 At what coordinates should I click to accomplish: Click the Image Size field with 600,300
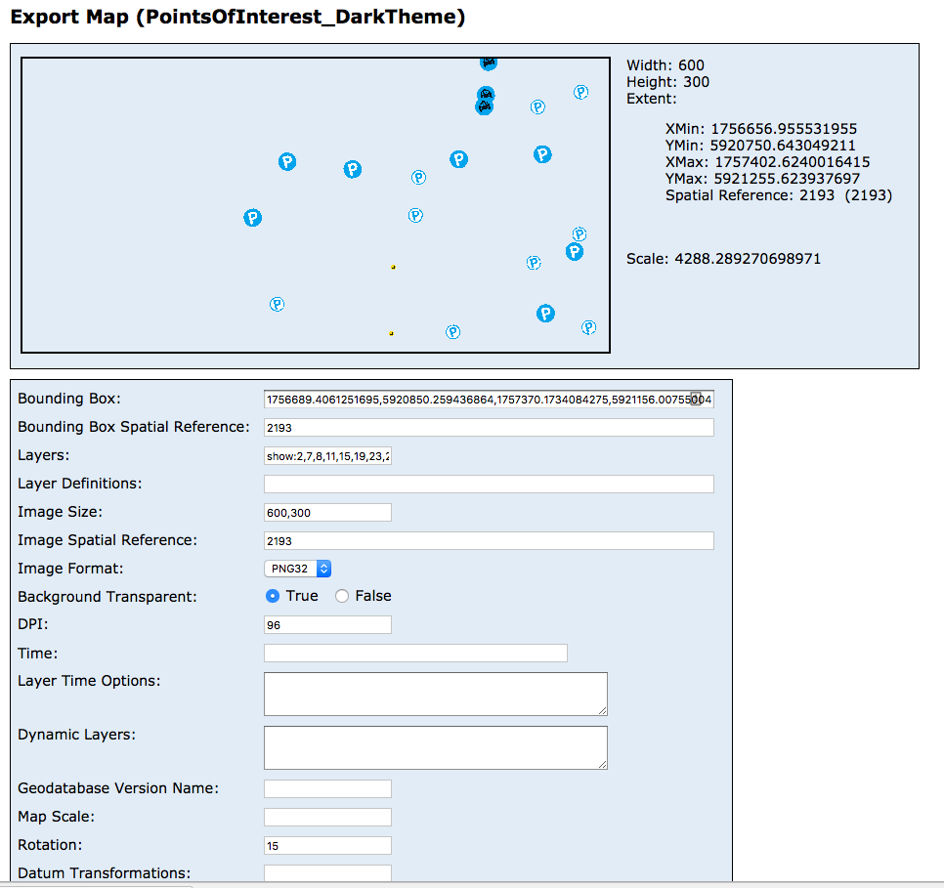click(x=327, y=512)
